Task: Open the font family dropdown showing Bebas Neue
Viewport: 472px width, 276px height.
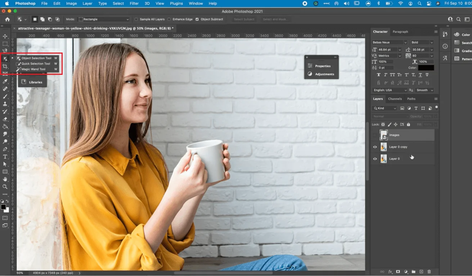Action: coord(389,42)
